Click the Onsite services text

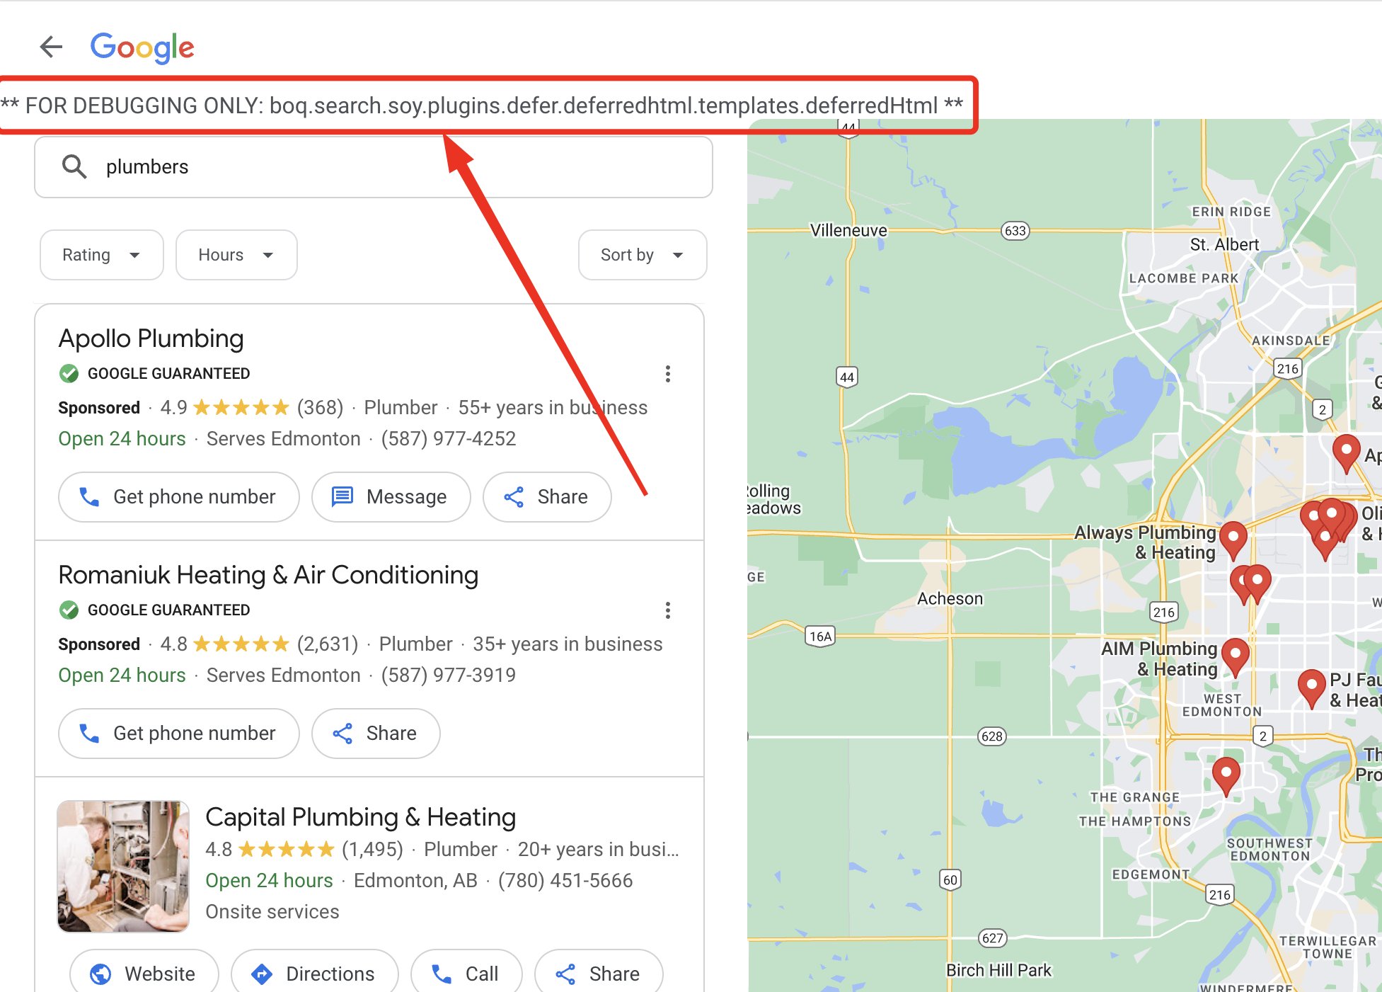(272, 912)
